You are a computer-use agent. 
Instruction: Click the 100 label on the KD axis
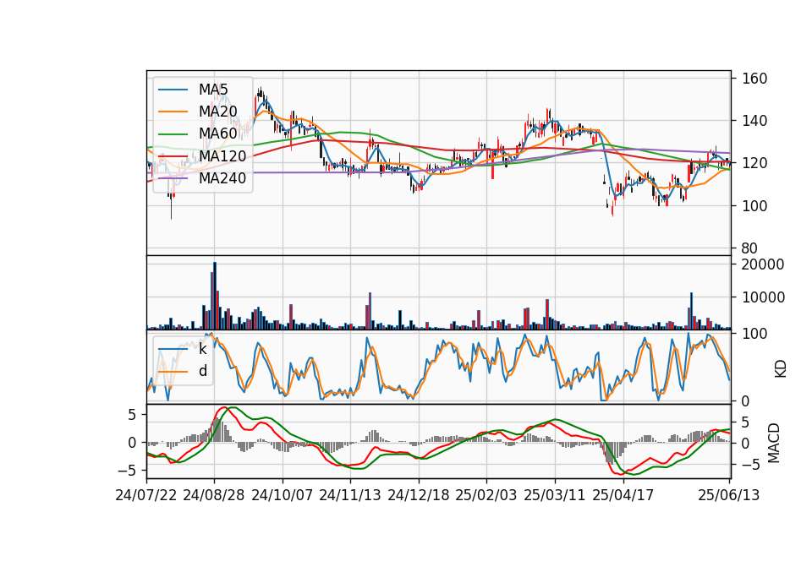(x=754, y=334)
